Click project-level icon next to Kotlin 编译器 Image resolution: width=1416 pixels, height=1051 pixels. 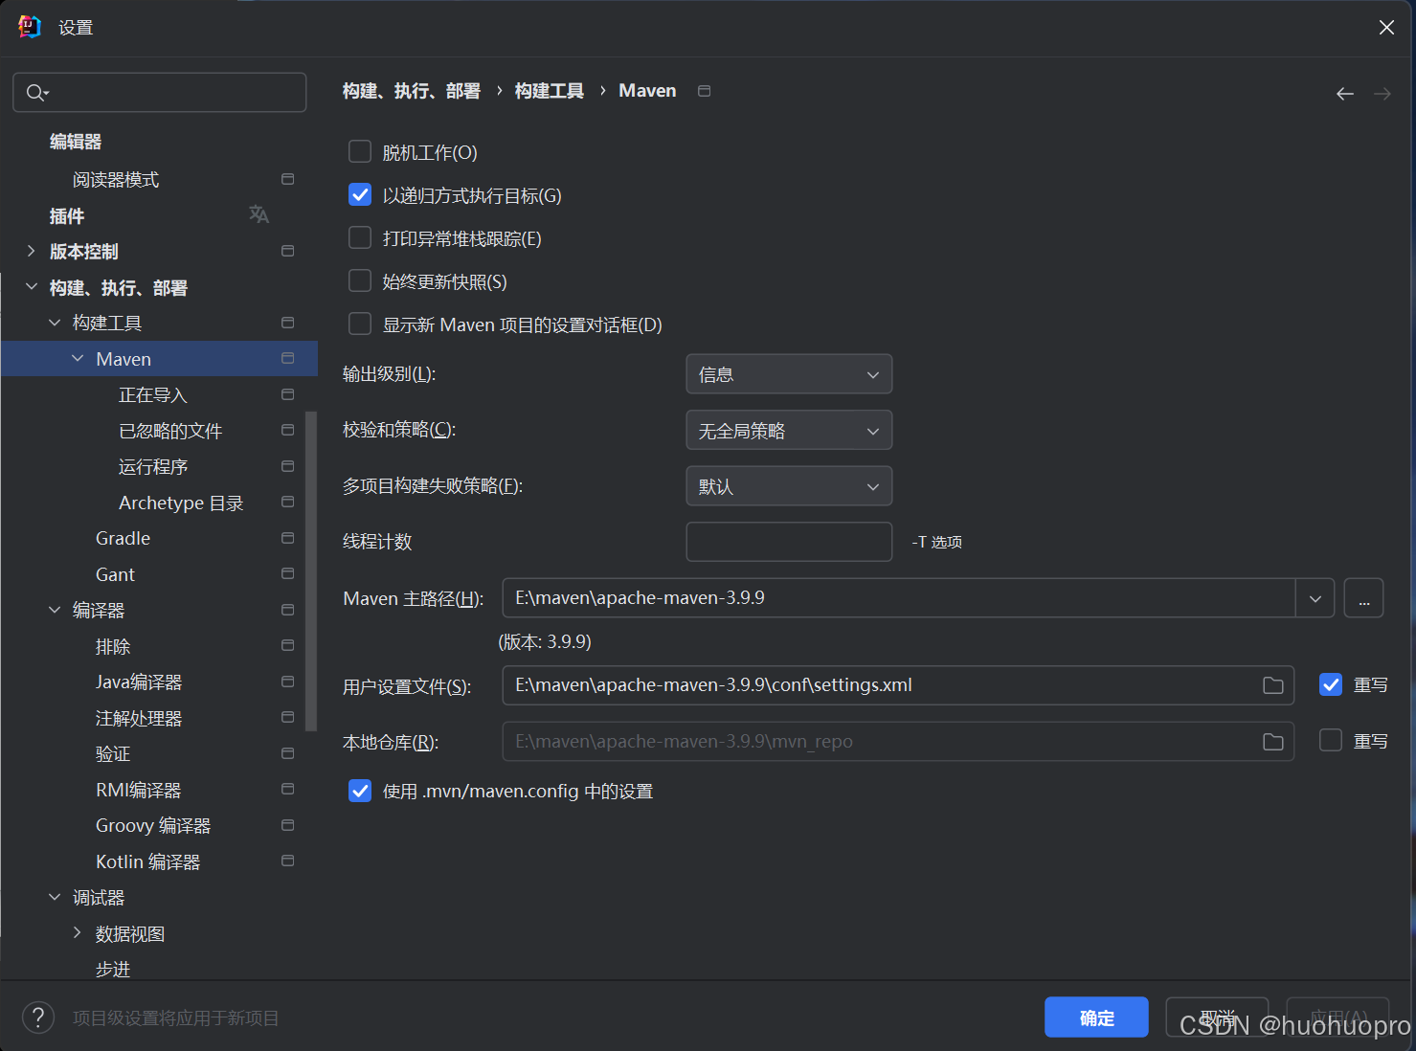pos(287,861)
